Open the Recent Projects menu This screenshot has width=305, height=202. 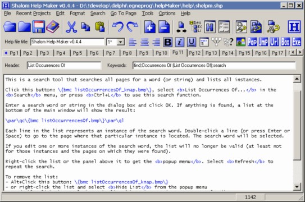click(33, 13)
